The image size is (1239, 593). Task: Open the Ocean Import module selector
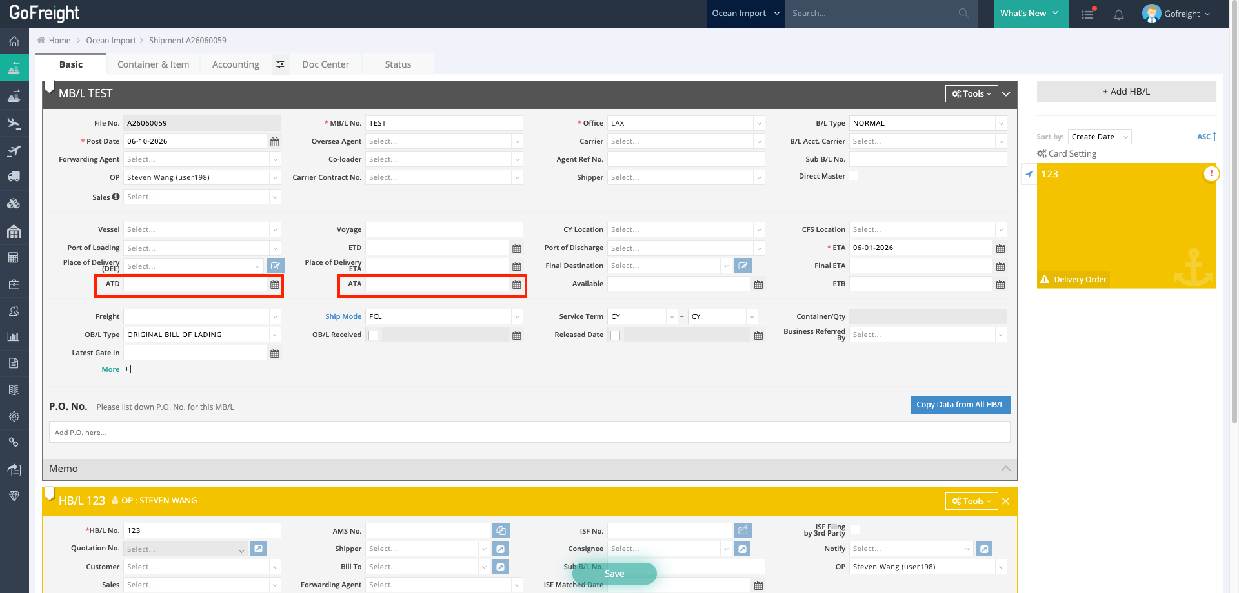point(746,14)
